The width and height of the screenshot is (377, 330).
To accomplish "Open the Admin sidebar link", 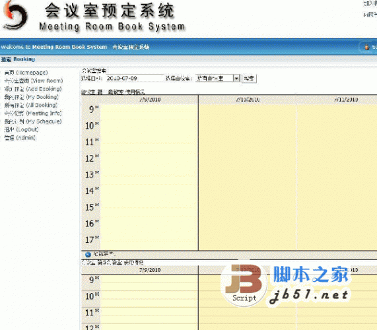I will (20, 138).
